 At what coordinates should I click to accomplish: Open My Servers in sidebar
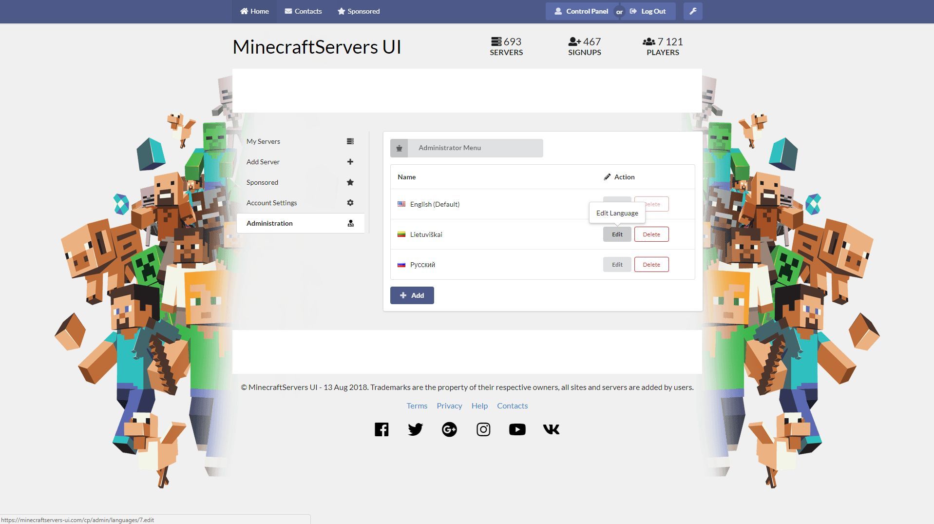[301, 141]
